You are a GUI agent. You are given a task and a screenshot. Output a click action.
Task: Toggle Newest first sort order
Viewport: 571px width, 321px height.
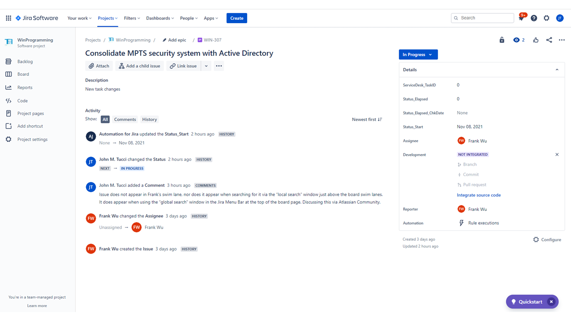coord(367,119)
